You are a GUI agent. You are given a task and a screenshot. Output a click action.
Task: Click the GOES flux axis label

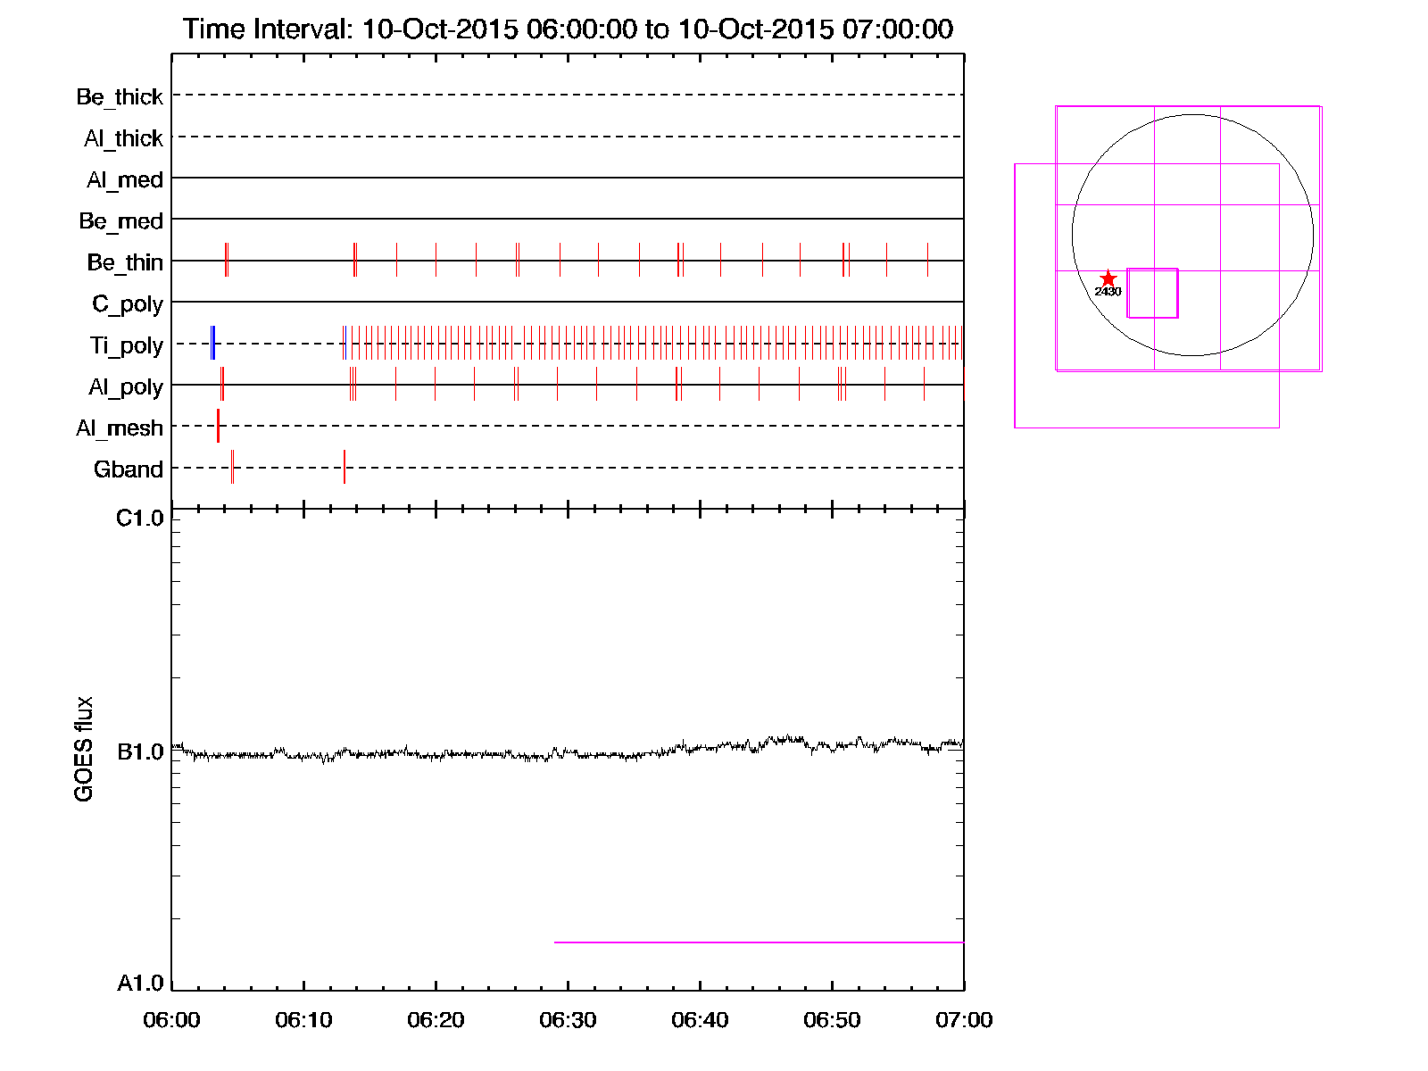tap(84, 749)
